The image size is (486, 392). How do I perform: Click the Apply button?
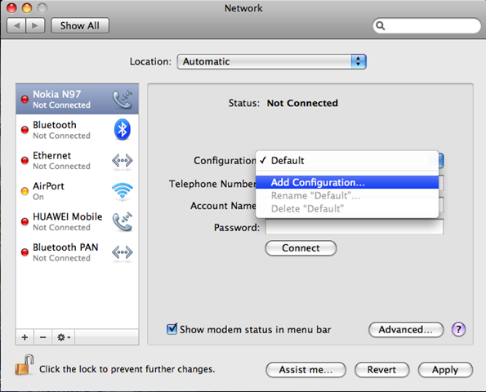[445, 370]
